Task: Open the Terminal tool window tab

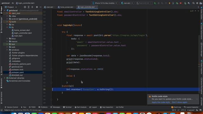Action: 67,107
